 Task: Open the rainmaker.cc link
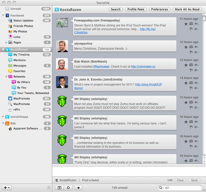pyautogui.click(x=143, y=66)
